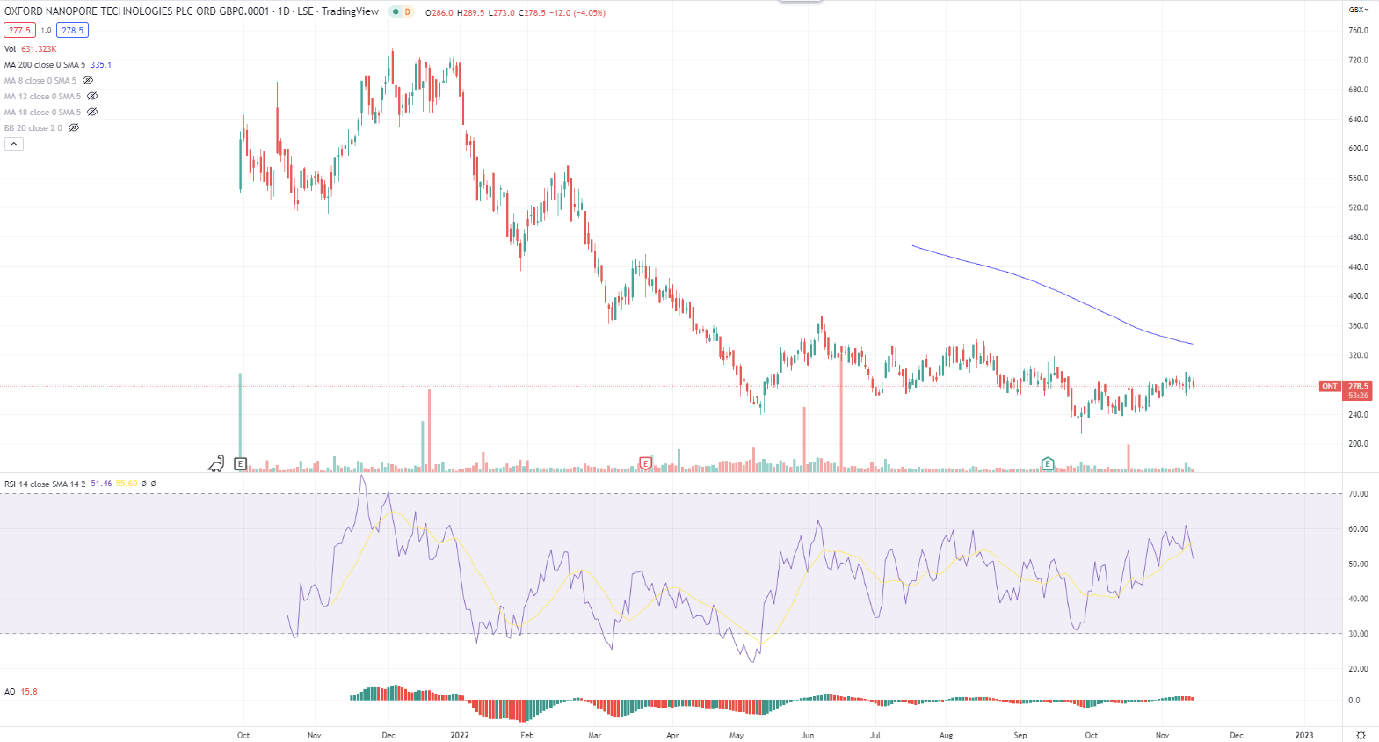Click the 30.00 level on the RSI scale
Screen dimensions: 1379x742
[1358, 634]
